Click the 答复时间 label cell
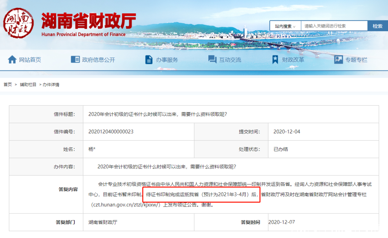The image size is (388, 238). [231, 222]
